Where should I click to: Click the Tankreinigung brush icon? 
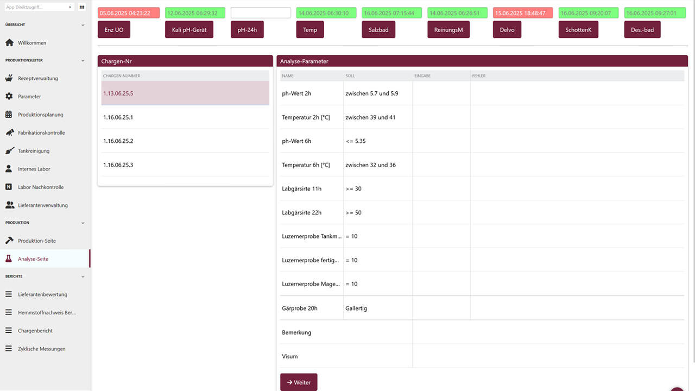[9, 151]
